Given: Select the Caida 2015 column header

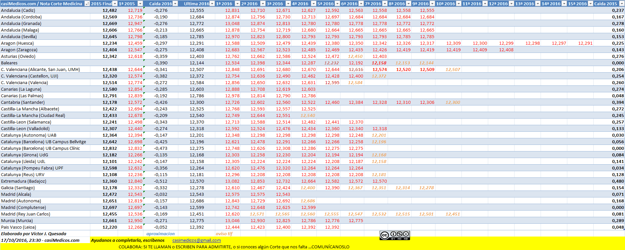Looking at the screenshot, I should click(606, 4).
